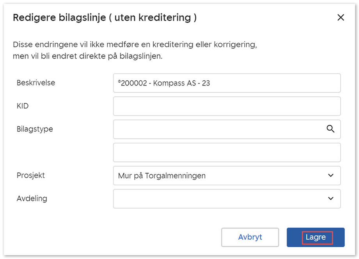Screen dimensions: 359x259
Task: Expand the Avdeling dropdown arrow
Action: click(331, 199)
